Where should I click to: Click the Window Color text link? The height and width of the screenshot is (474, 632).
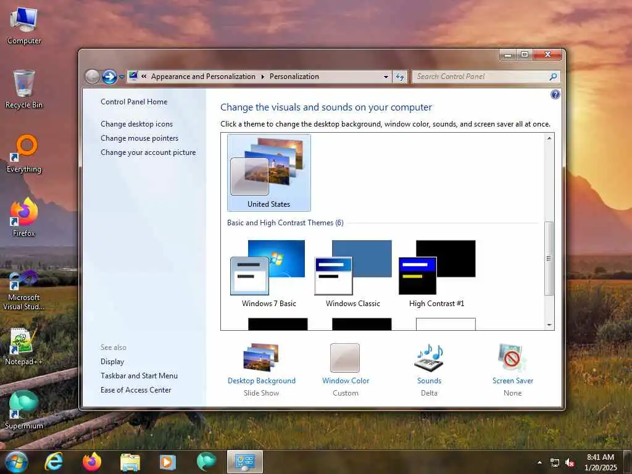pyautogui.click(x=346, y=381)
